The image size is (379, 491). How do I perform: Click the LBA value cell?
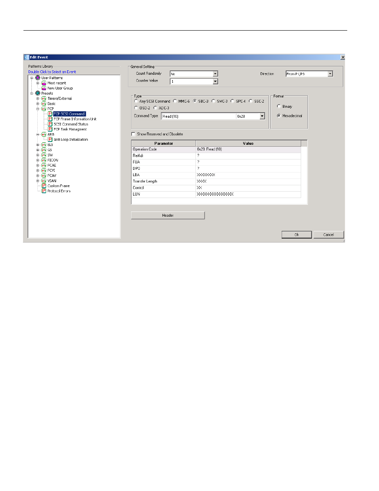point(248,175)
